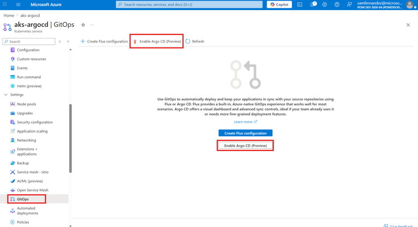The height and width of the screenshot is (227, 418).
Task: Click the Give feedback link
Action: [x=398, y=226]
